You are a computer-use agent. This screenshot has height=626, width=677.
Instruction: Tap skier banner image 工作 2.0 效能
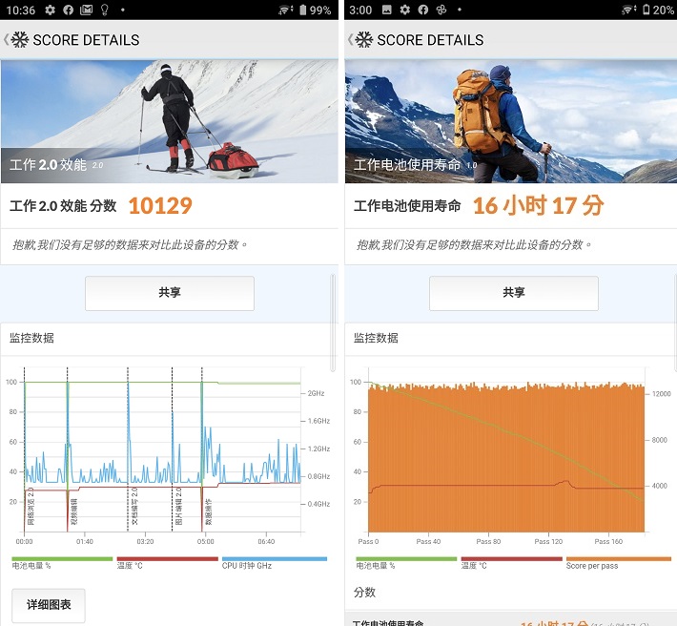170,121
